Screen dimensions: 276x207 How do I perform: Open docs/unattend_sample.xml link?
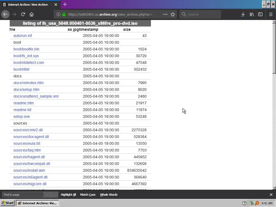[x=36, y=96]
